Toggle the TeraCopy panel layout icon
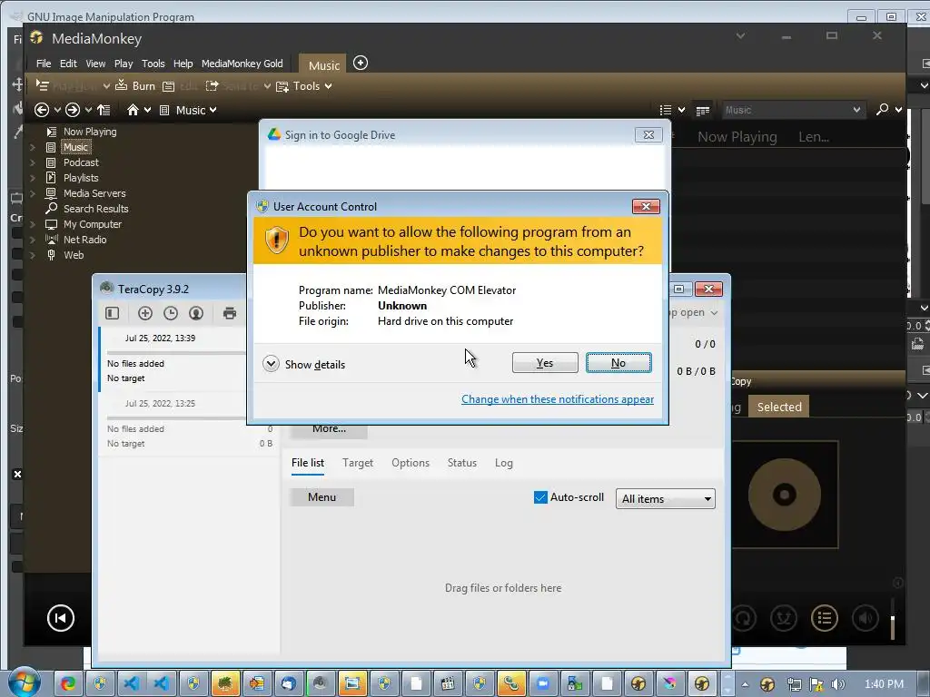930x697 pixels. pos(112,313)
